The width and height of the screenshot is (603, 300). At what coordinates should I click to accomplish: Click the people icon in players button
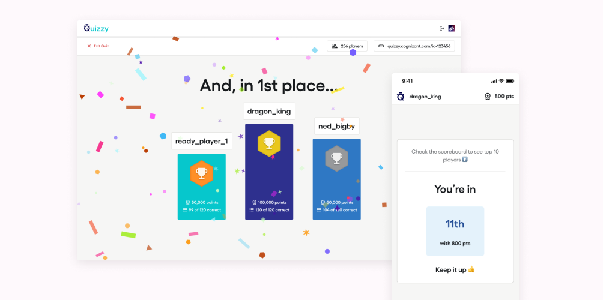(335, 46)
